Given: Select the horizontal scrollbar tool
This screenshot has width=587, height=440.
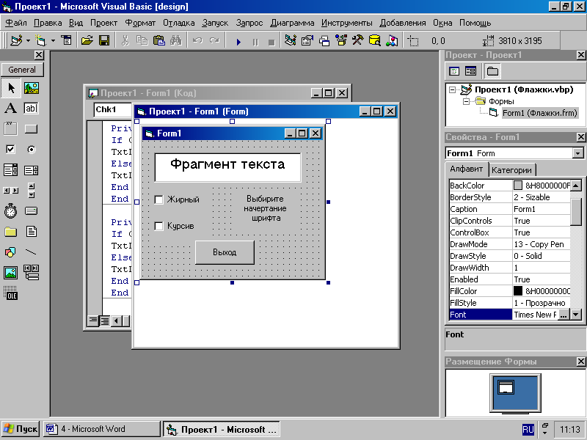Looking at the screenshot, I should coord(10,191).
